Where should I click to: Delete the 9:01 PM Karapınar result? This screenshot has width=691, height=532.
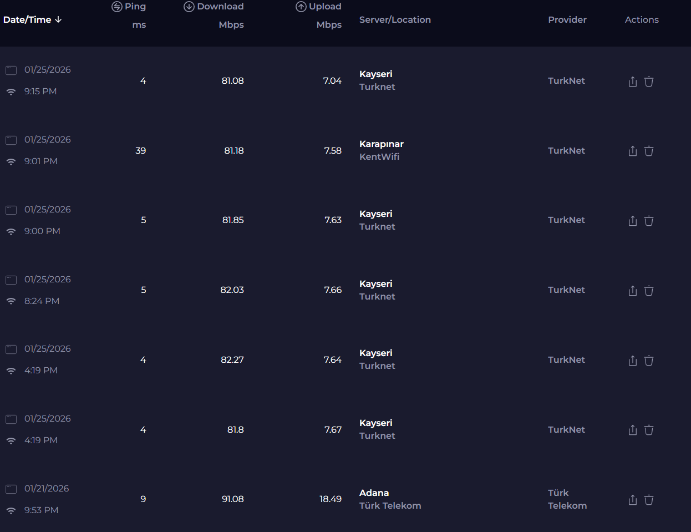pyautogui.click(x=649, y=151)
